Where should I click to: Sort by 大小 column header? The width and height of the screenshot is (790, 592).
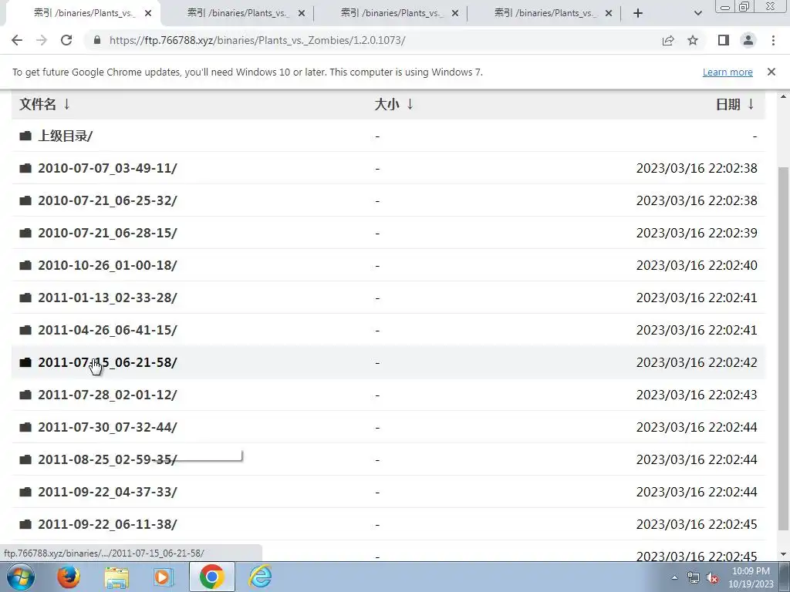point(393,104)
